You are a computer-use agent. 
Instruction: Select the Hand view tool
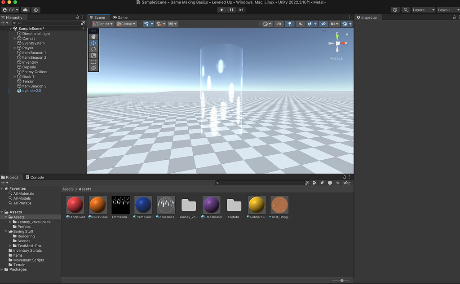pyautogui.click(x=93, y=36)
